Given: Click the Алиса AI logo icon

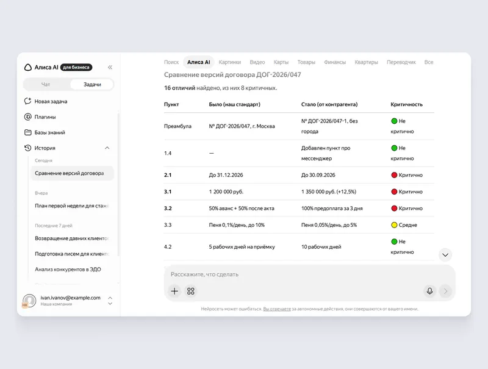Looking at the screenshot, I should pyautogui.click(x=28, y=67).
